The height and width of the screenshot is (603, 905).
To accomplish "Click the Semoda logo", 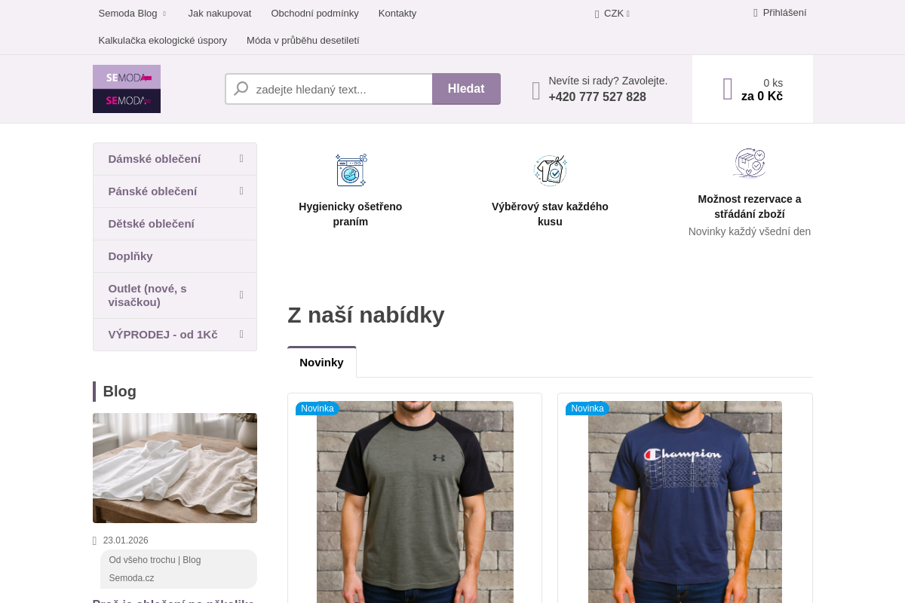I will [x=127, y=89].
